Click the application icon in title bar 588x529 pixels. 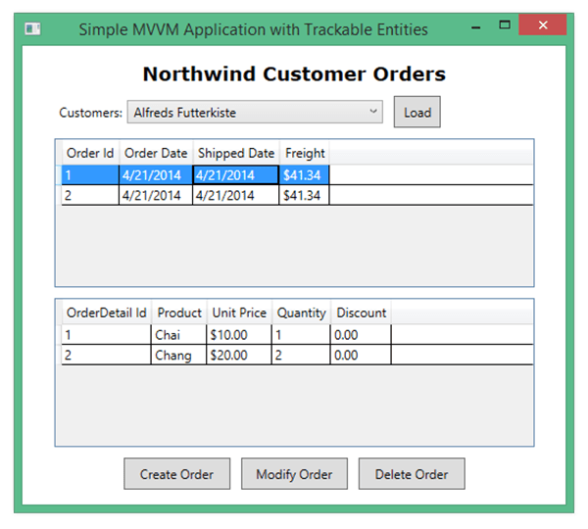32,28
